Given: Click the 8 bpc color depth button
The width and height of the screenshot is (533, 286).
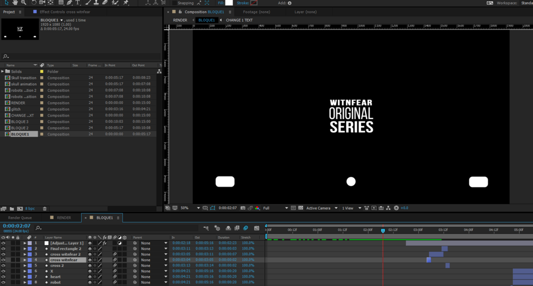Looking at the screenshot, I should pos(30,209).
